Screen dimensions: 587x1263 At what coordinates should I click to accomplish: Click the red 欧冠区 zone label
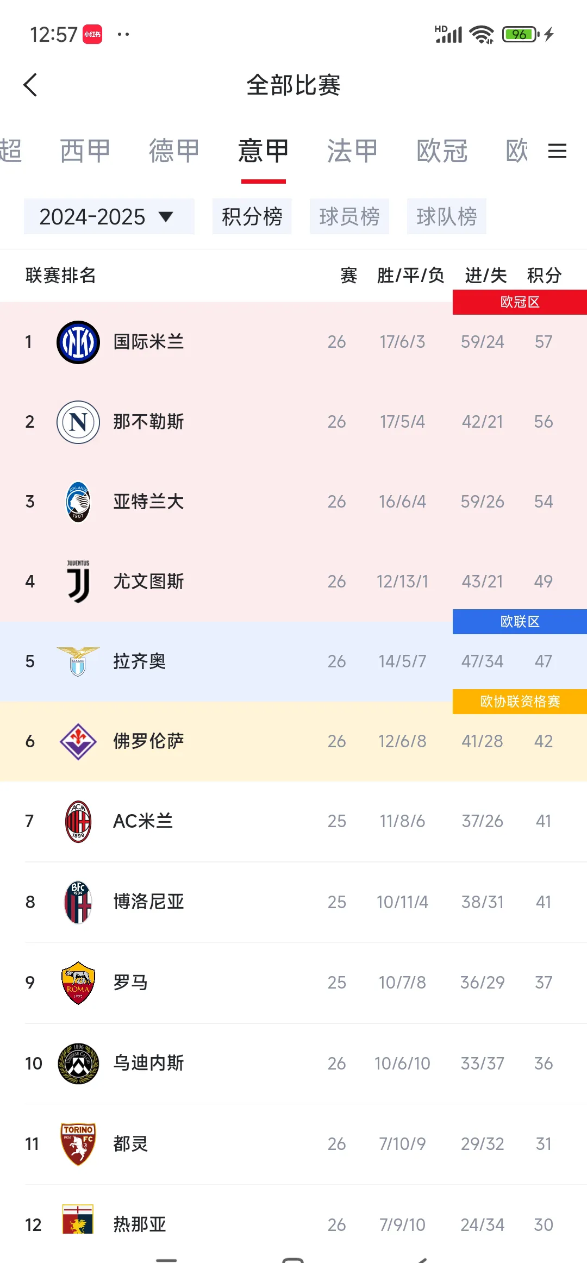[519, 302]
